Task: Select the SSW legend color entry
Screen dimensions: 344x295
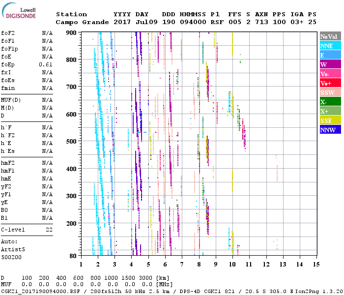Action: (329, 92)
